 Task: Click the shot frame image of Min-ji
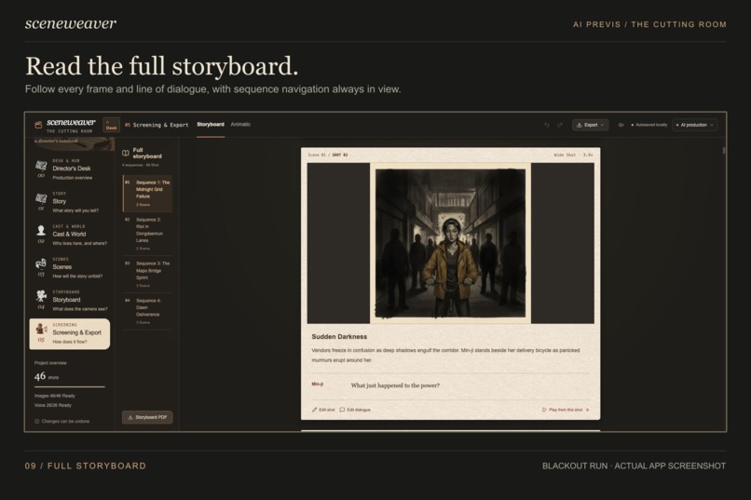450,243
